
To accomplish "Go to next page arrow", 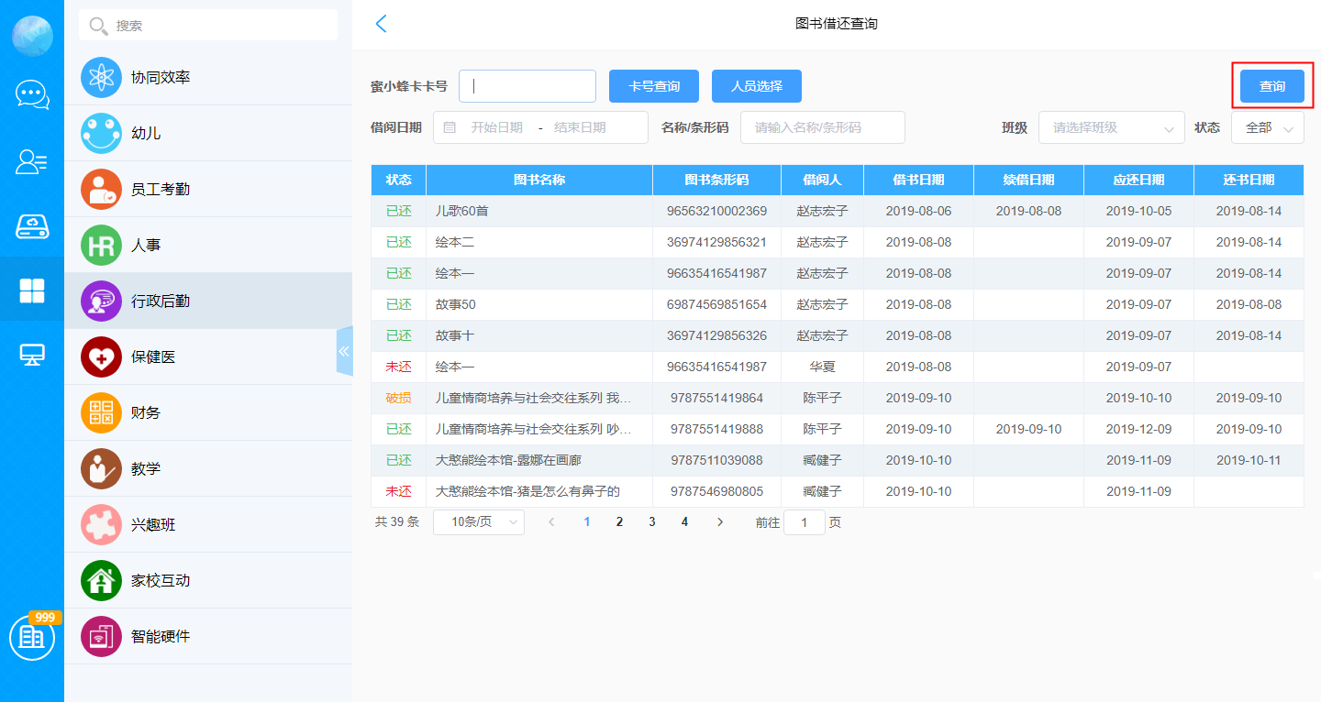I will click(719, 522).
